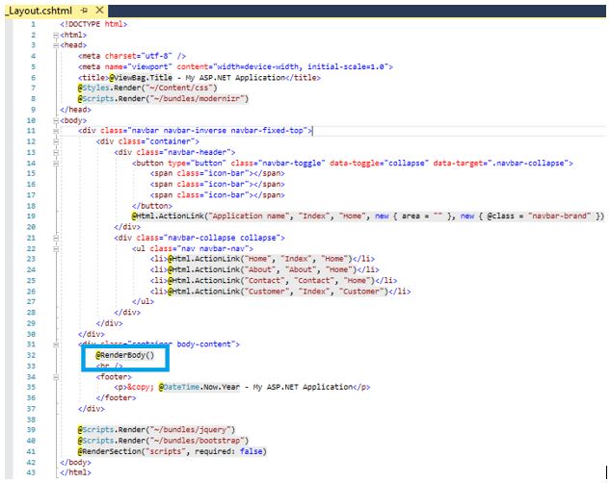Click the third icon-bar span on line 17
Viewport: 610px width, 483px height.
[x=218, y=195]
